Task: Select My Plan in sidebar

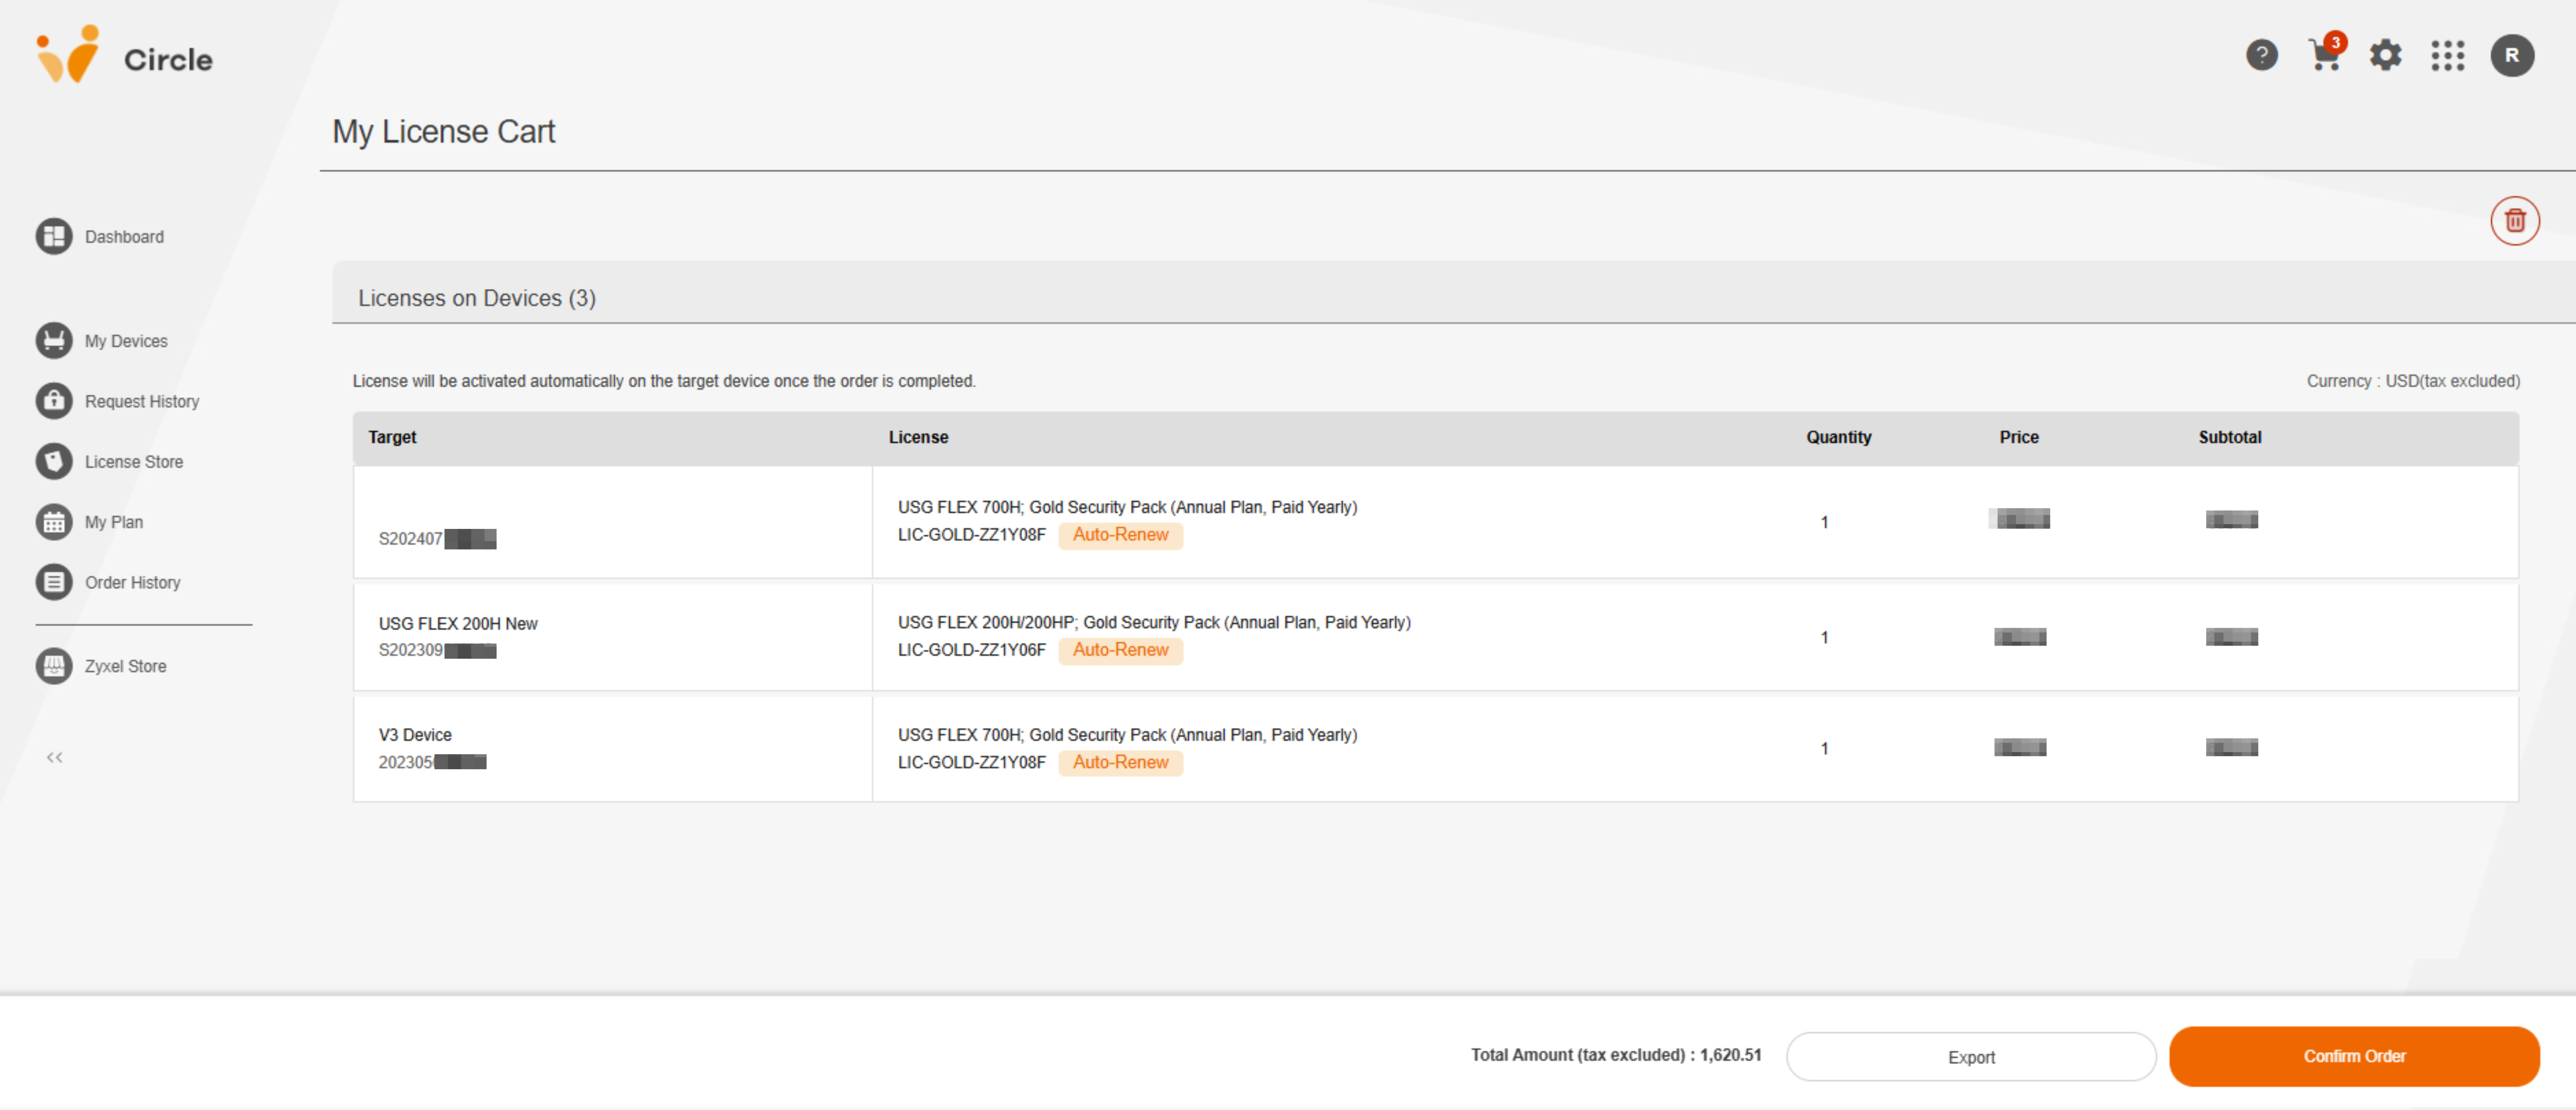Action: [113, 522]
